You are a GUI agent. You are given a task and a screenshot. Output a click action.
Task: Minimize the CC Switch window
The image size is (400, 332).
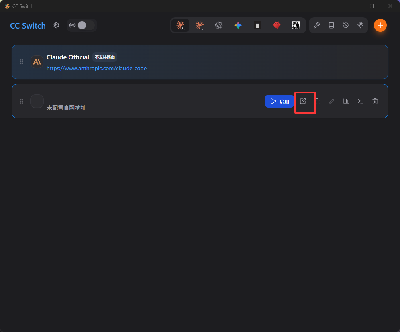(354, 6)
